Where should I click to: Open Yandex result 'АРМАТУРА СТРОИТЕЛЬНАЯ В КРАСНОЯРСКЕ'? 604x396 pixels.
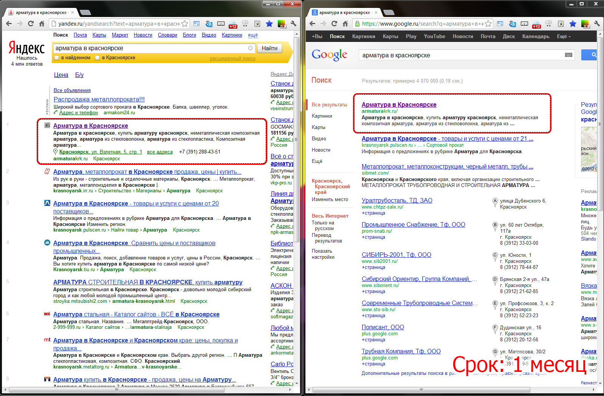click(x=148, y=282)
